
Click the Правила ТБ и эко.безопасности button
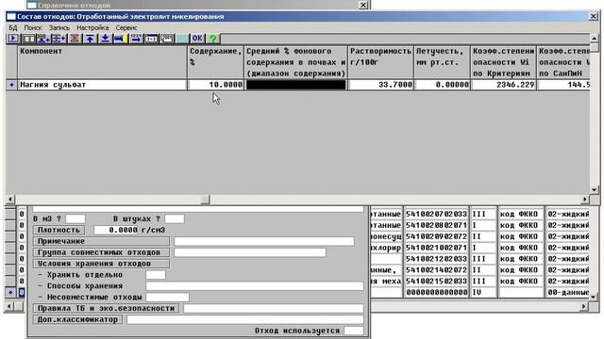(x=106, y=308)
